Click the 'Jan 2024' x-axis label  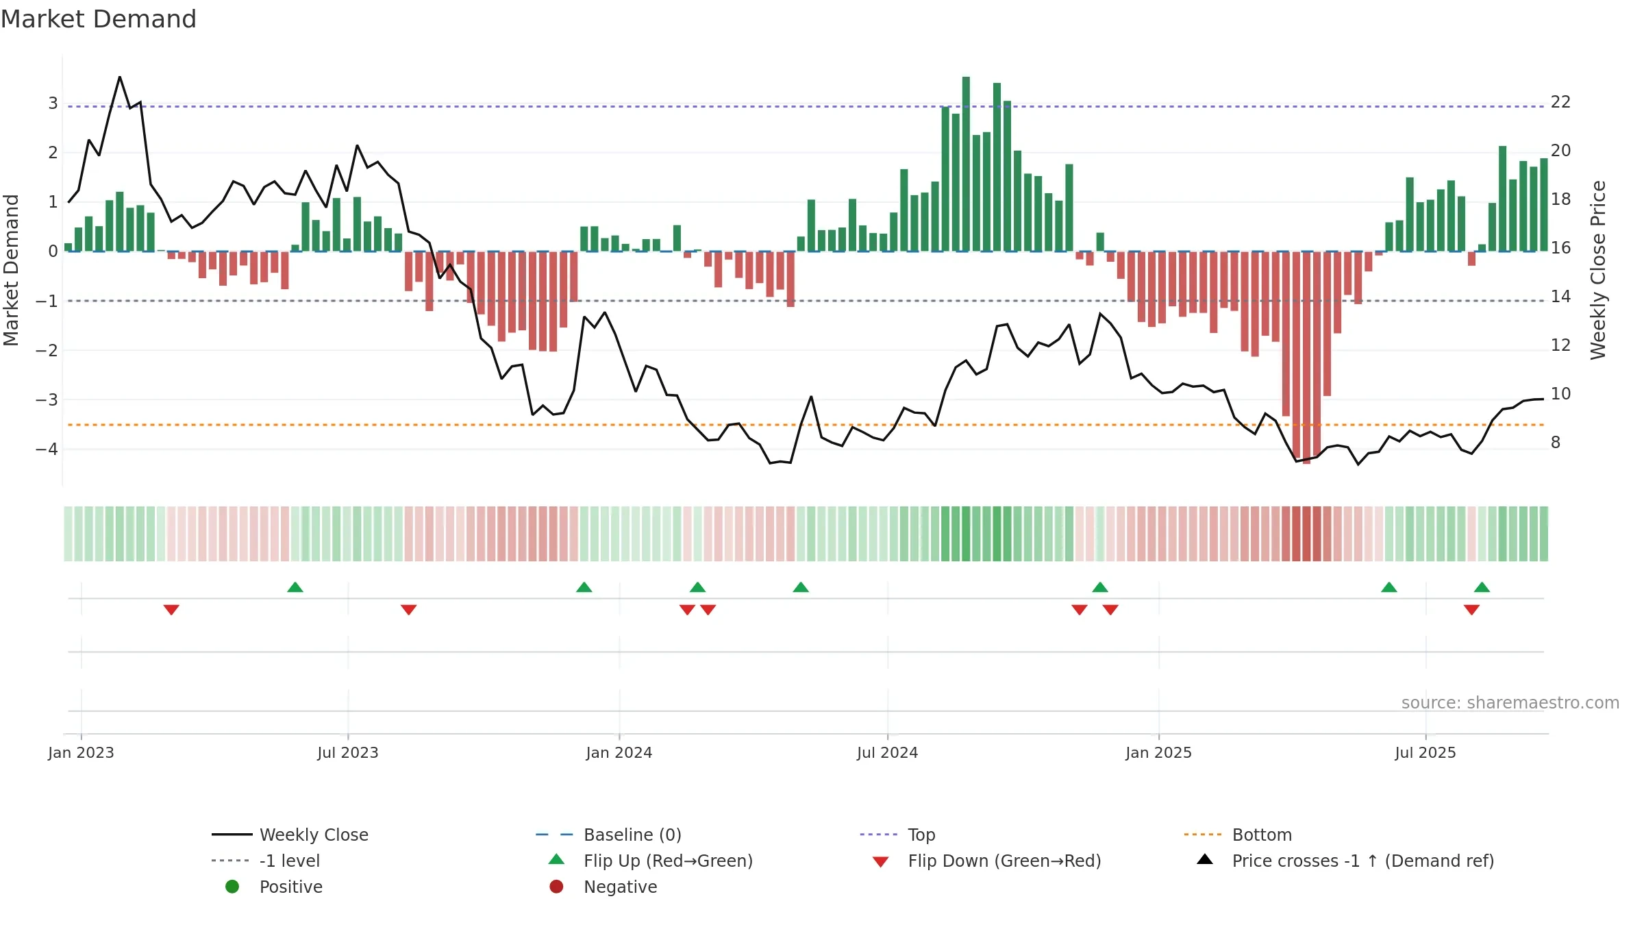click(x=619, y=752)
